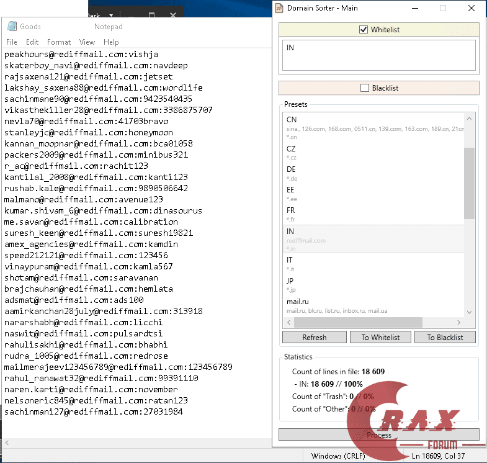Click the line me.savan@rediffmail.com:calibration

coord(91,222)
